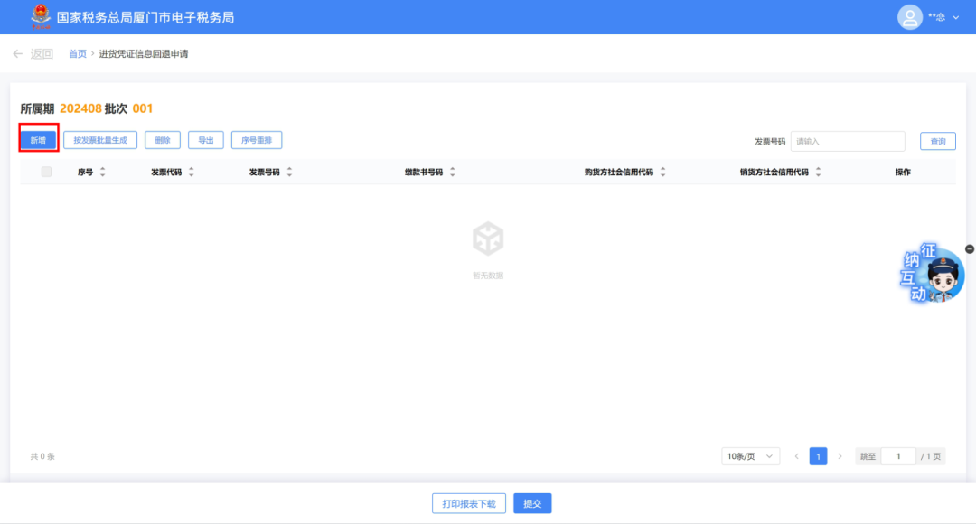Click the 导出 button
Screen dimensions: 976x524
pyautogui.click(x=205, y=140)
